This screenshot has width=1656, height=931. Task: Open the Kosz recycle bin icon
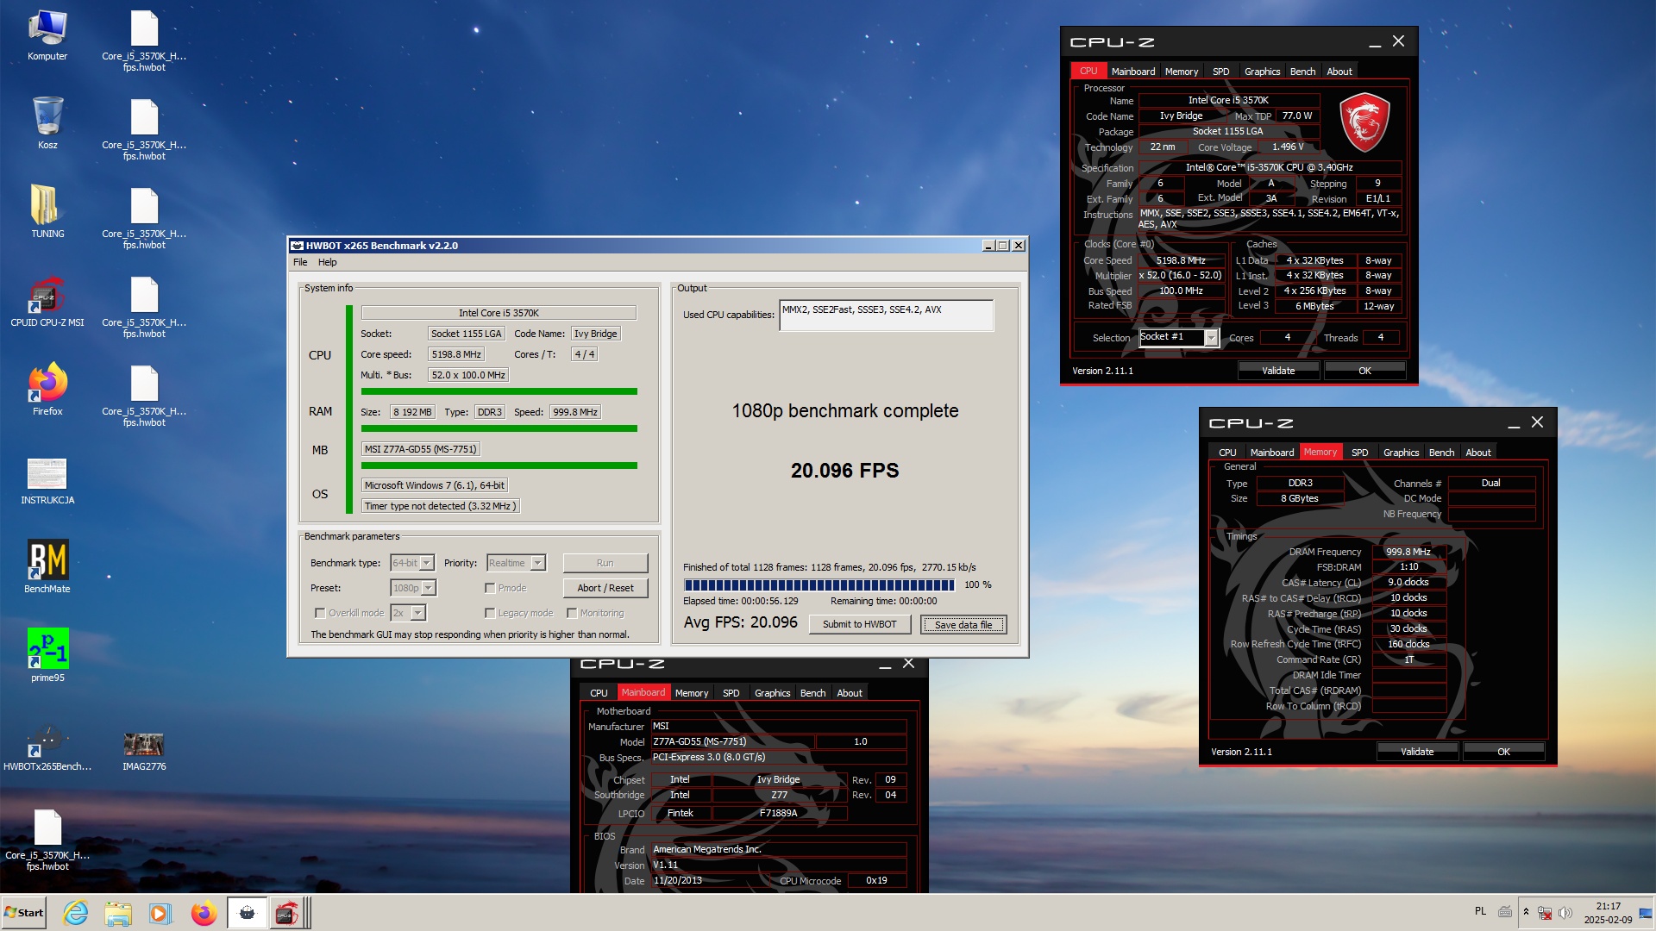click(47, 123)
